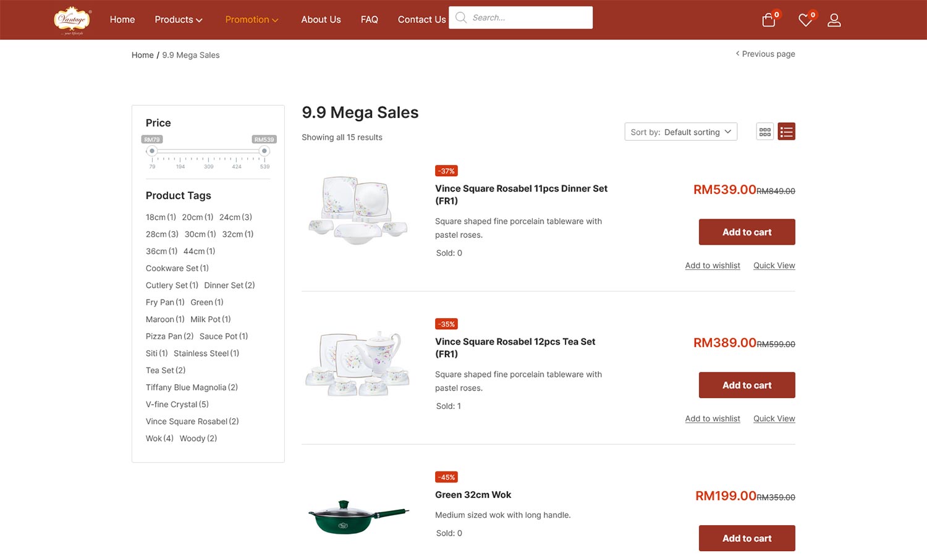This screenshot has height=556, width=927.
Task: Open the shopping cart icon
Action: 769,20
